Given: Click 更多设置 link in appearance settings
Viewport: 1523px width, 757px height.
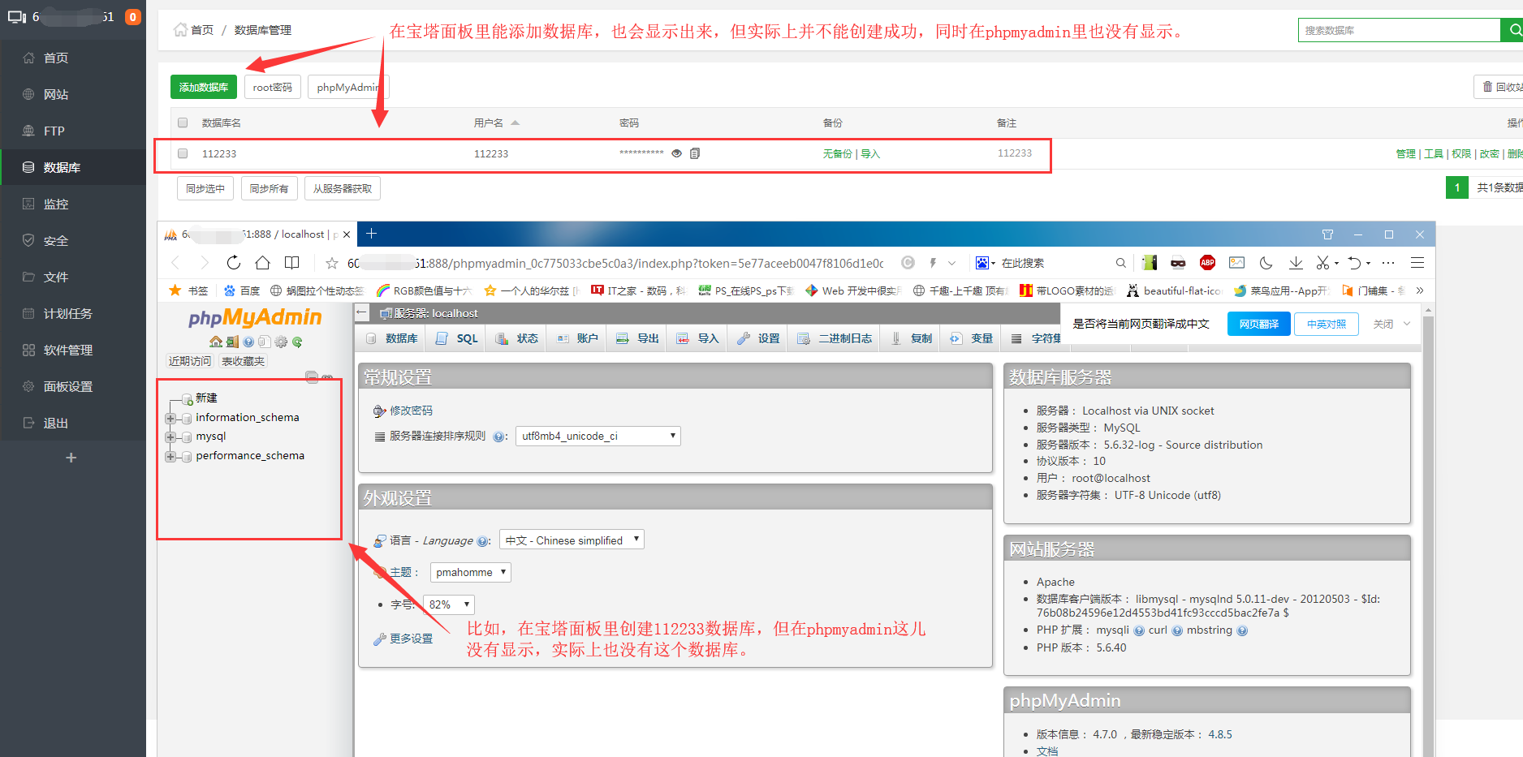Looking at the screenshot, I should [x=412, y=639].
